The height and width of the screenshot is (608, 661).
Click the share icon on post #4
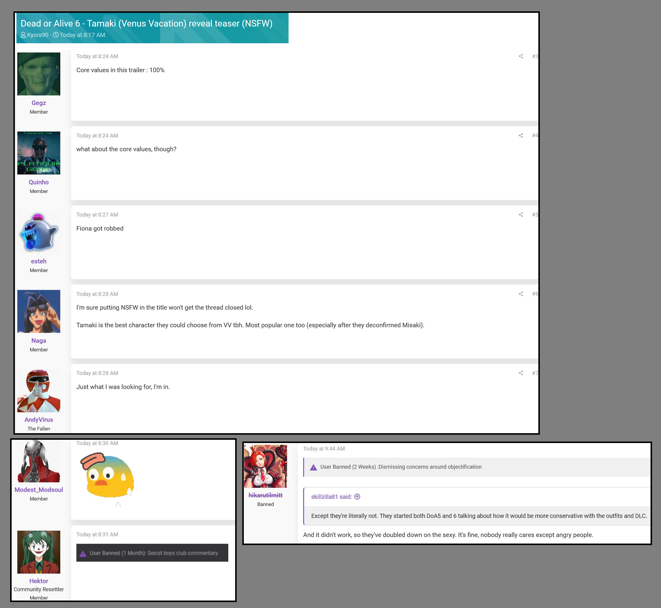(520, 135)
